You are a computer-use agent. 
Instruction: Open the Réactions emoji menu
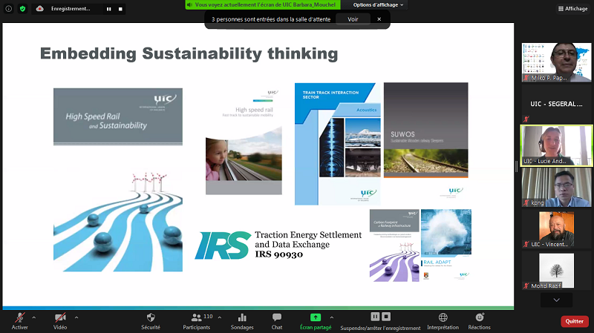pyautogui.click(x=479, y=320)
